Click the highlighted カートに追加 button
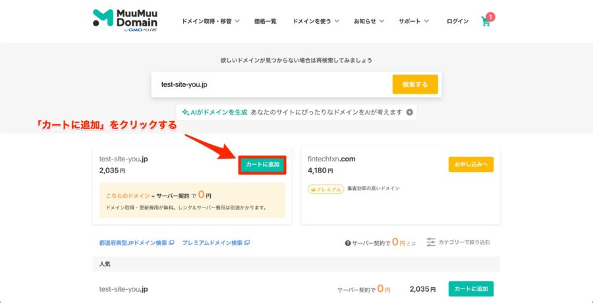 [262, 165]
